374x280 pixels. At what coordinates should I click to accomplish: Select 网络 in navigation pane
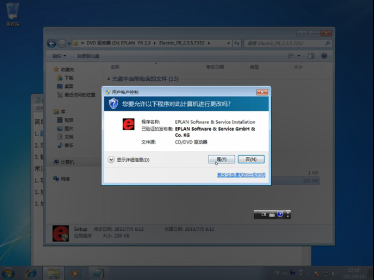point(62,179)
